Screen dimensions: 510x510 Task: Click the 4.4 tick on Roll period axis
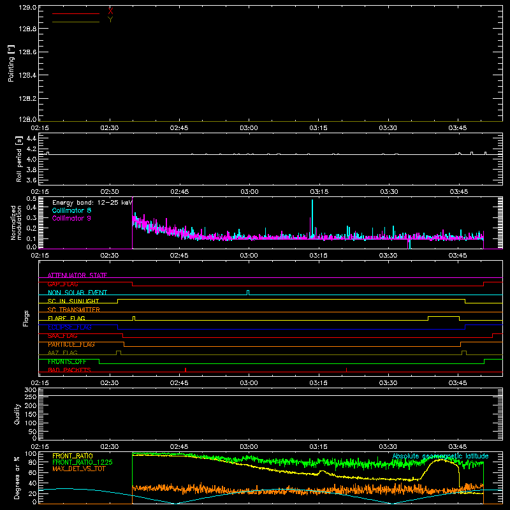pyautogui.click(x=31, y=139)
